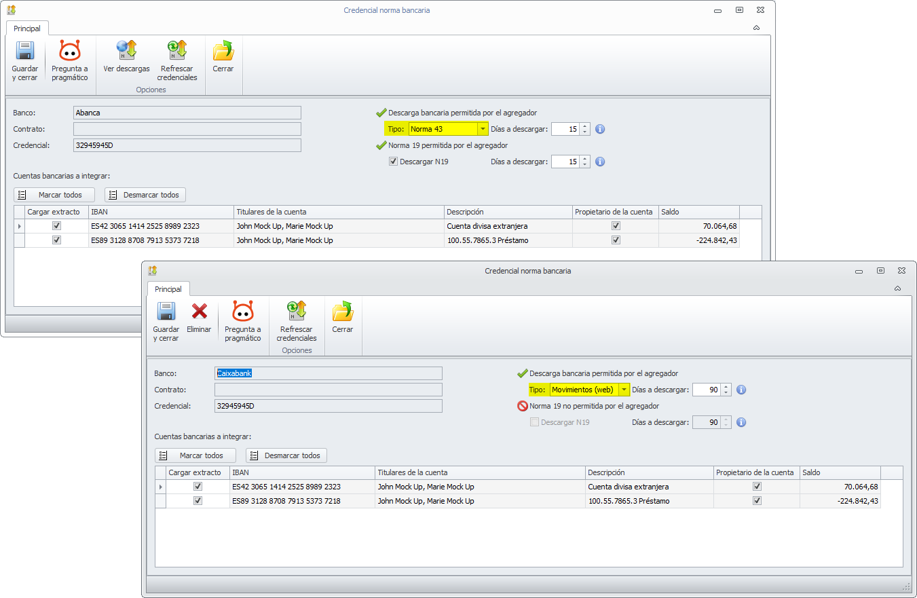This screenshot has width=917, height=598.
Task: Click the Credencial field in the Abanca window
Action: tap(187, 145)
